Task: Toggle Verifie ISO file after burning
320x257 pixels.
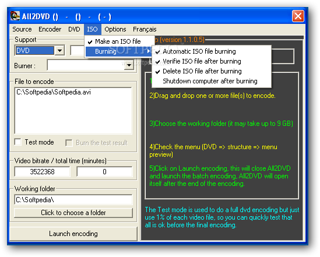Action: coord(212,61)
